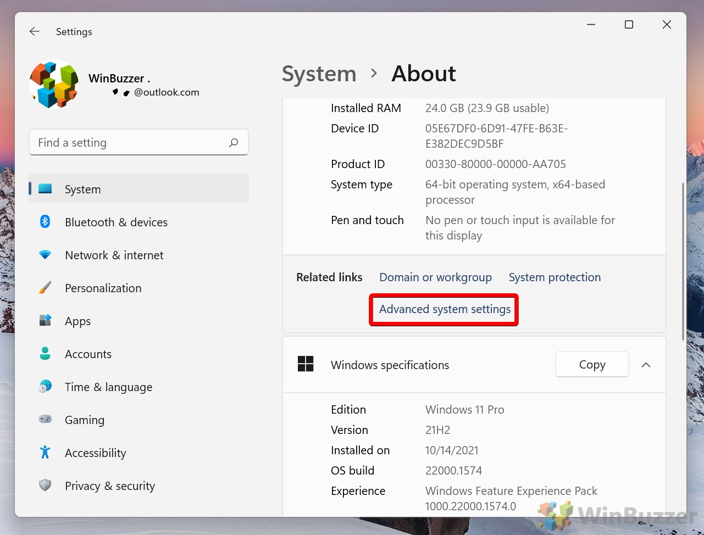Click the back arrow in Settings

click(x=35, y=32)
